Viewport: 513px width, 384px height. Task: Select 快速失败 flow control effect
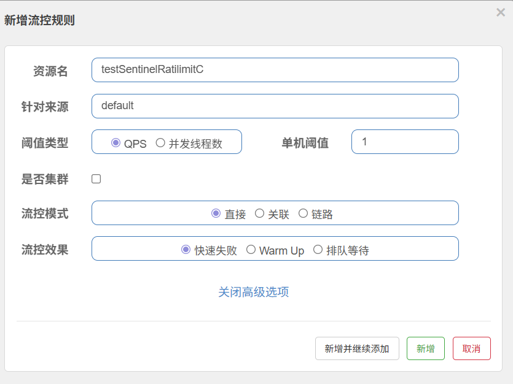tap(186, 250)
